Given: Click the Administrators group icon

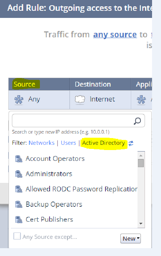Looking at the screenshot, I should (x=19, y=174).
